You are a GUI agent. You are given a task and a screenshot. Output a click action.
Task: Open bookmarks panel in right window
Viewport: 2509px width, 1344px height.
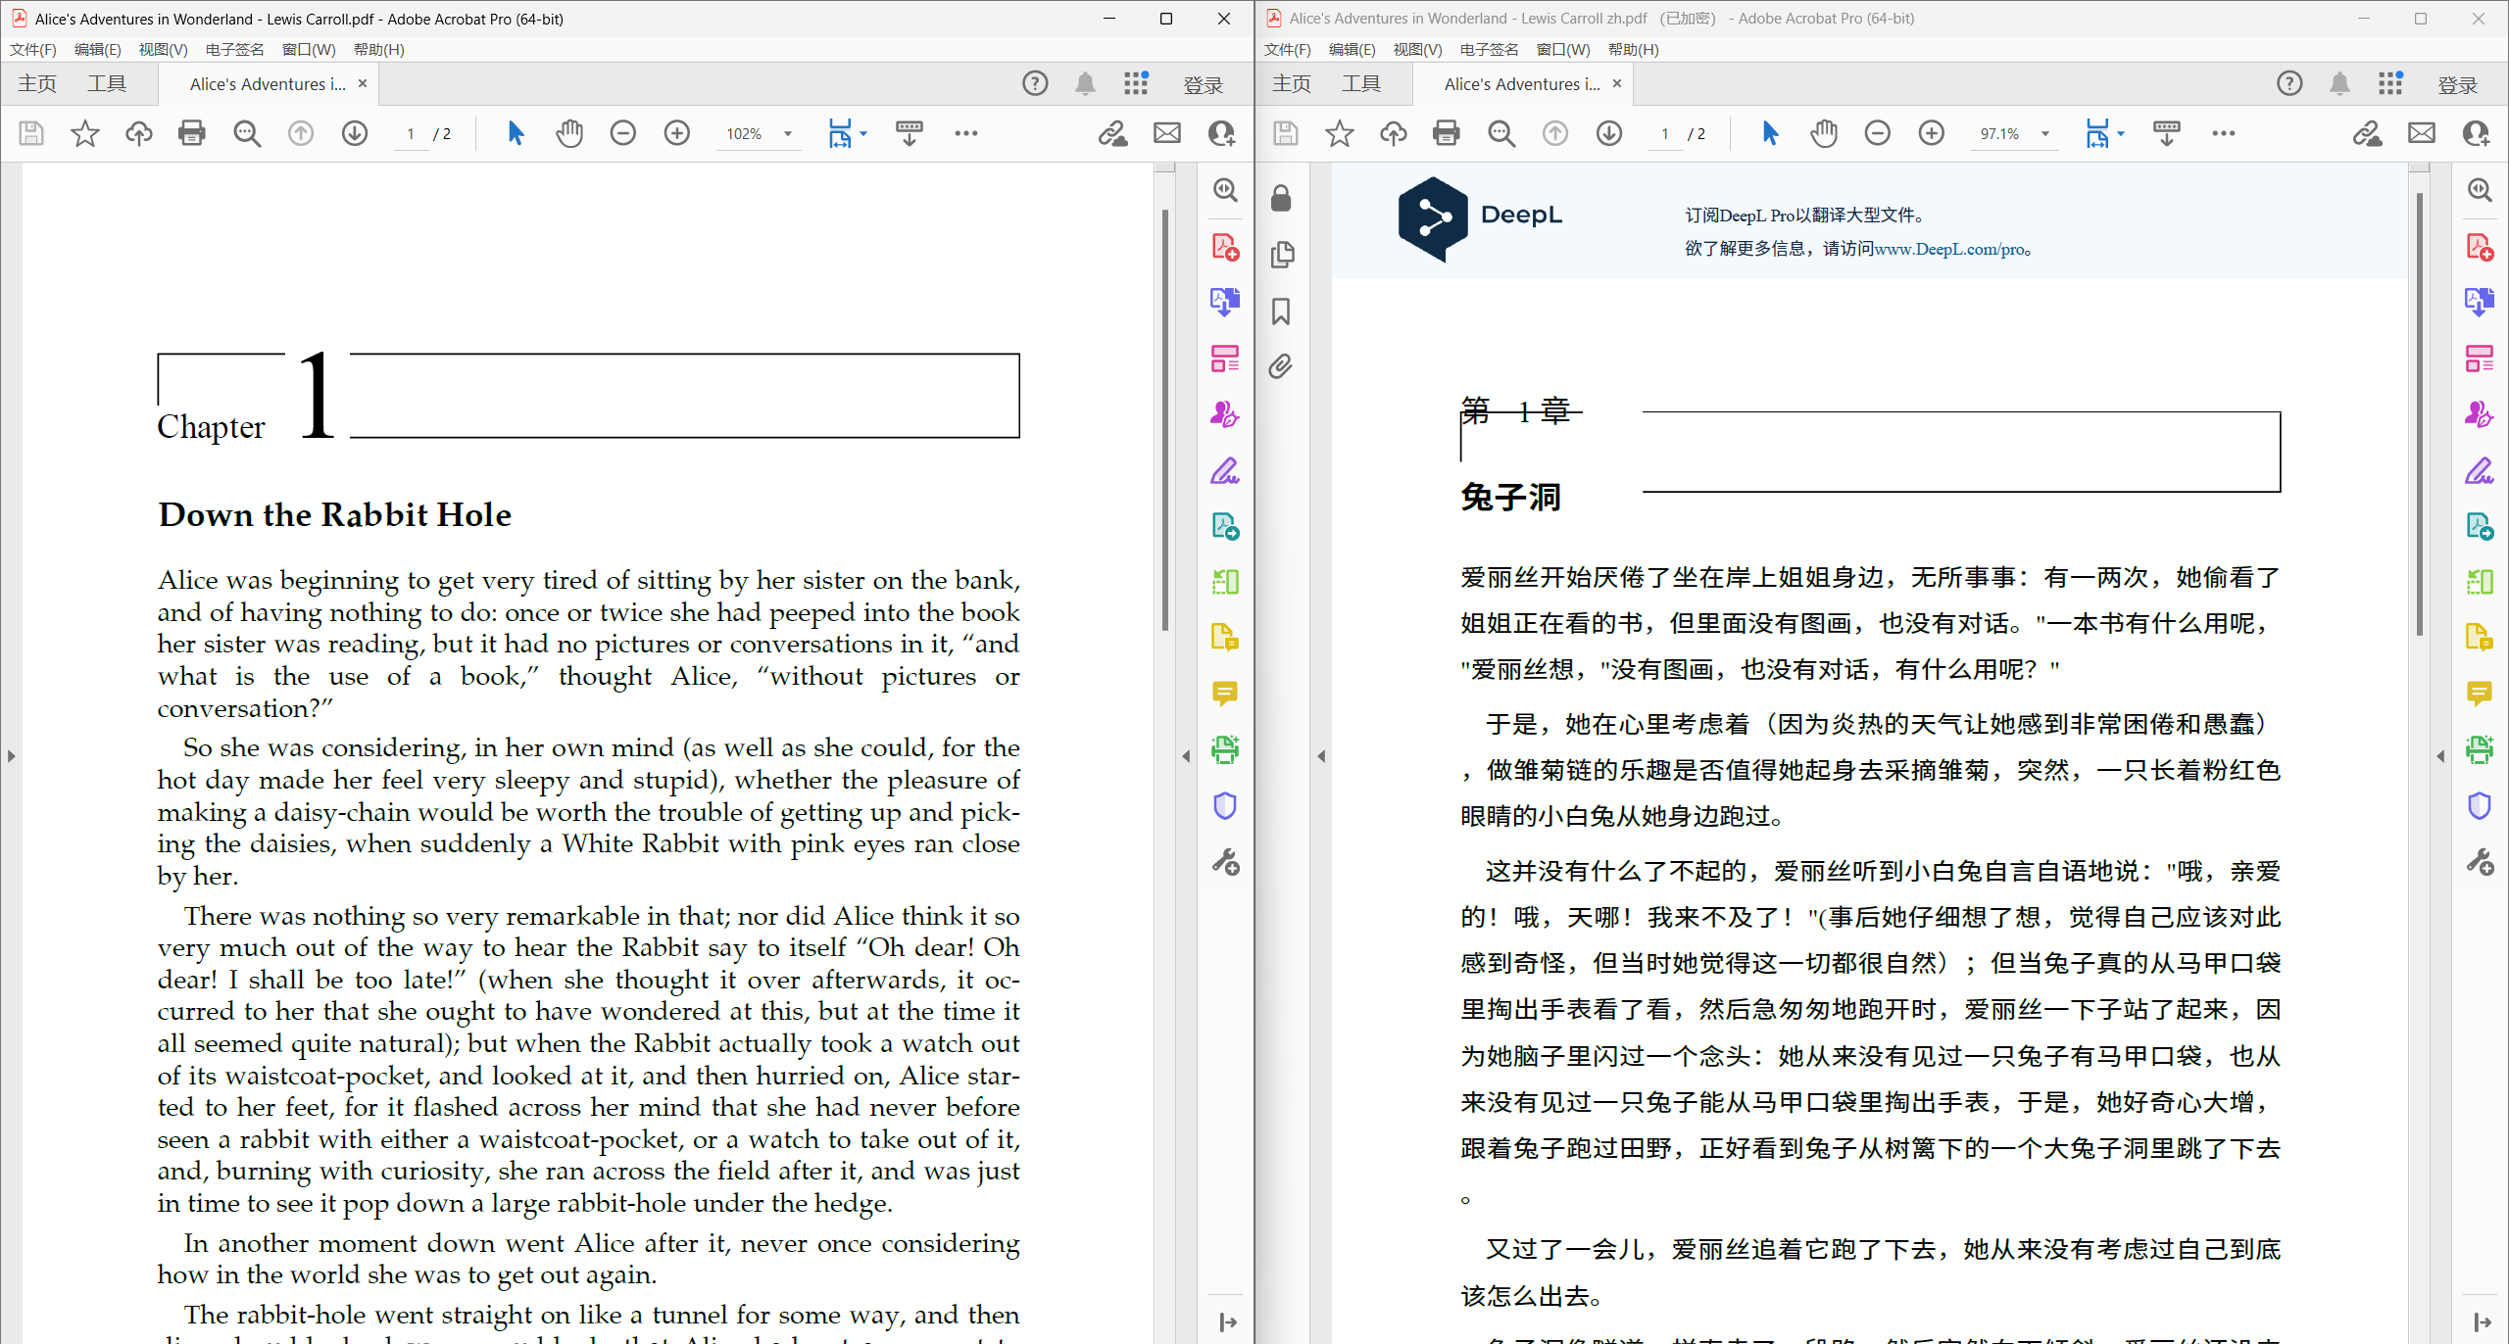pos(1281,312)
